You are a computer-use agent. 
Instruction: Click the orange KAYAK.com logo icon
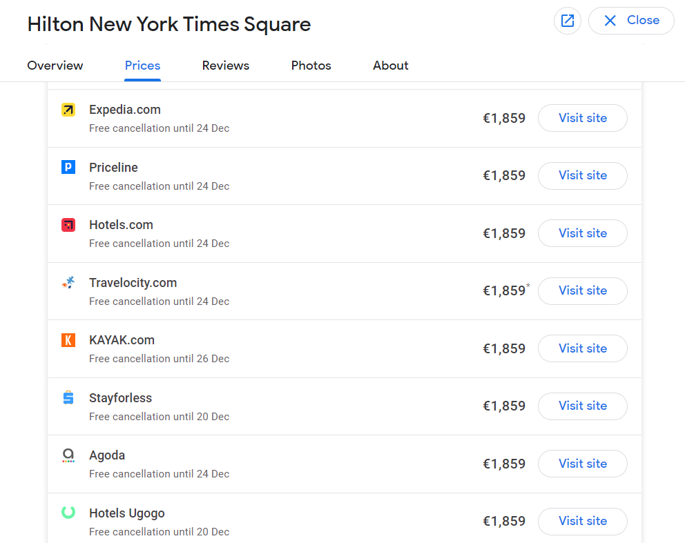pyautogui.click(x=68, y=340)
